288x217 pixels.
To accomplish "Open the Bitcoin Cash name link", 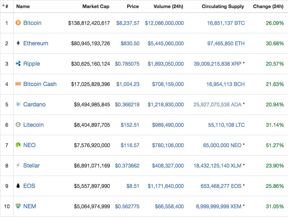I will [x=40, y=84].
